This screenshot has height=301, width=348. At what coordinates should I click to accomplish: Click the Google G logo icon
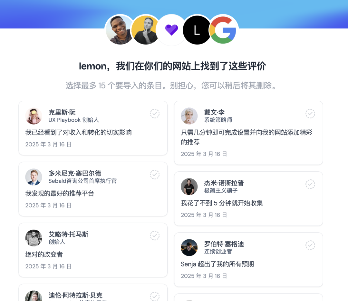coord(223,30)
